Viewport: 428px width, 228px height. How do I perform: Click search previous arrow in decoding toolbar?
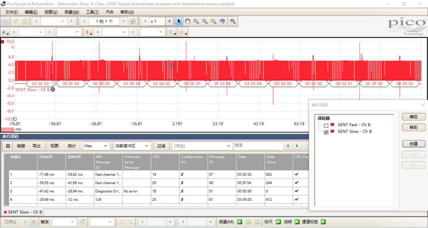point(287,146)
